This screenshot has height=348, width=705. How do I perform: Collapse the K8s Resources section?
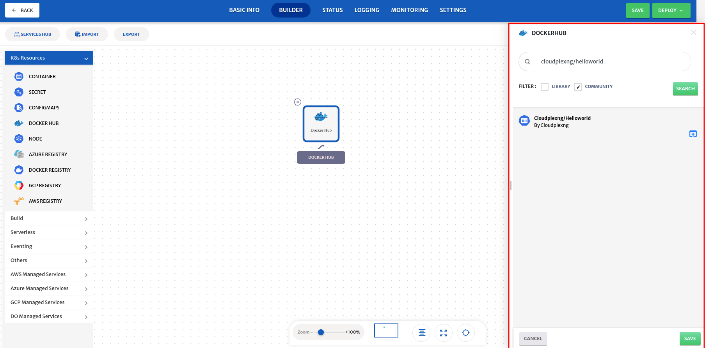pos(49,58)
